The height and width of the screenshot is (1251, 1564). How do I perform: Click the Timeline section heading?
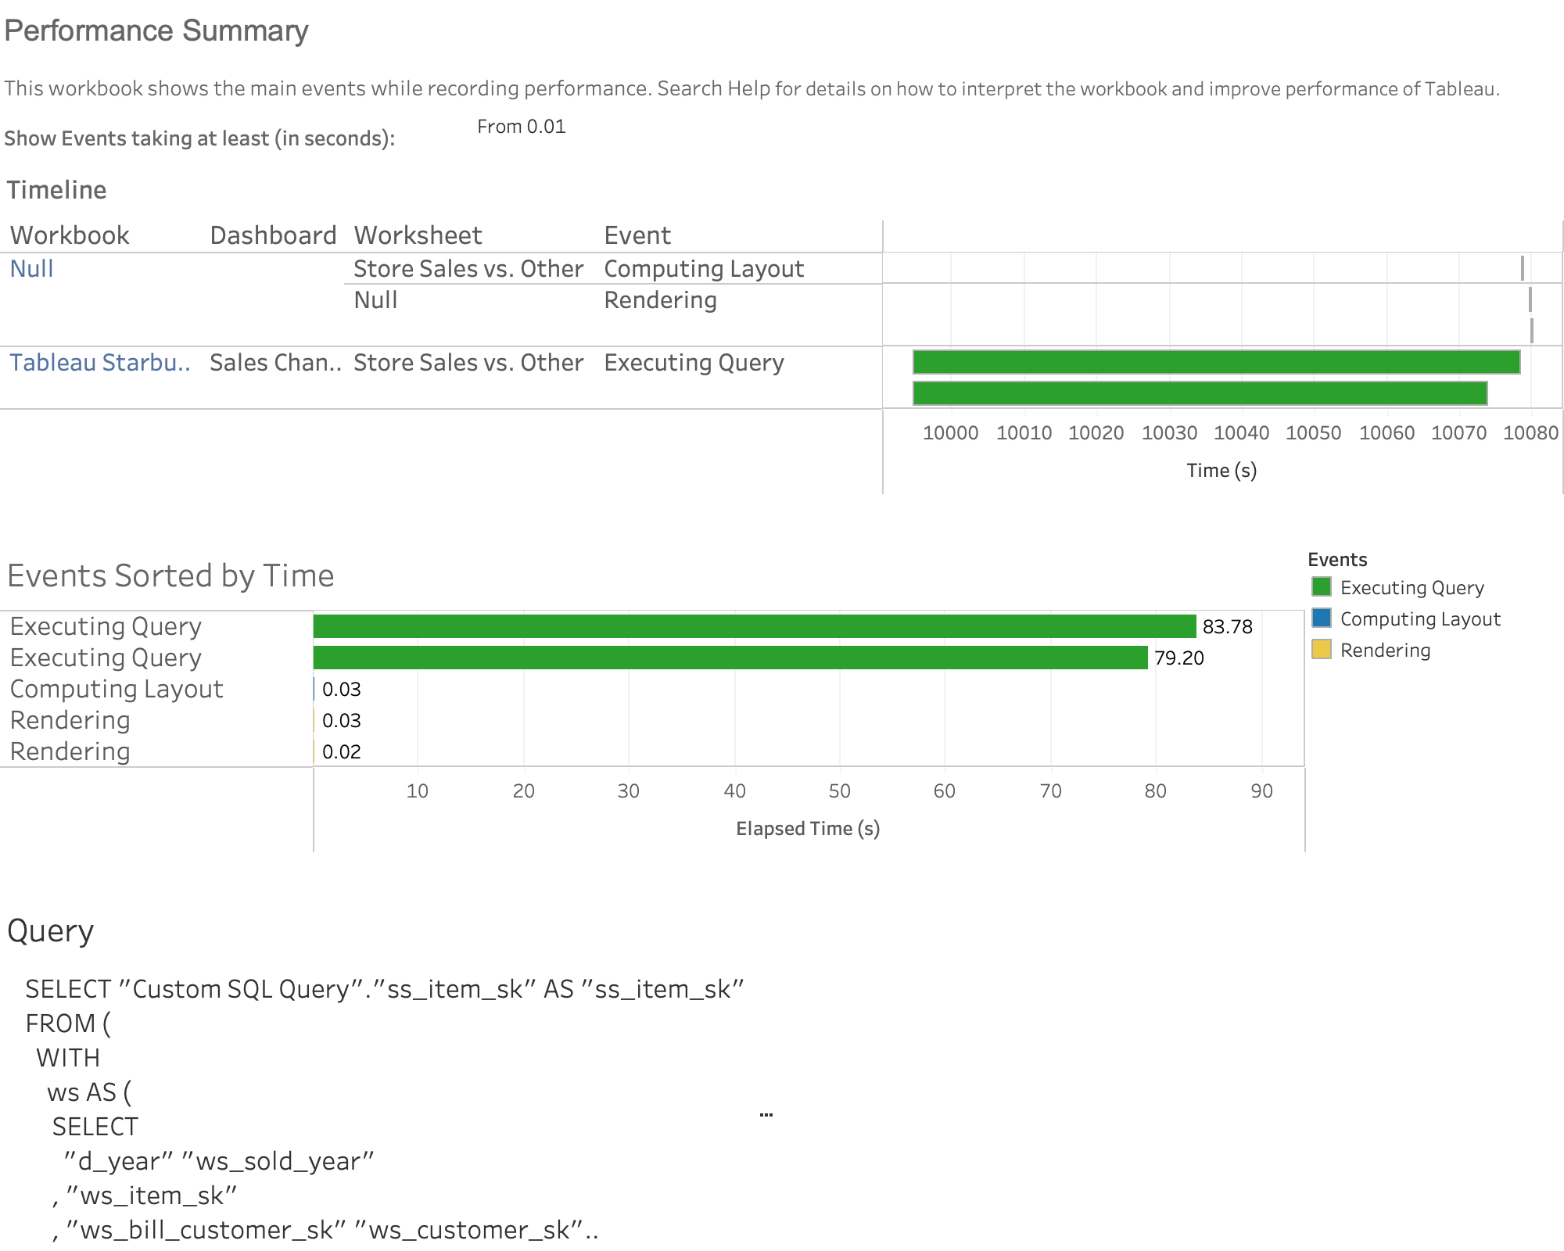56,190
